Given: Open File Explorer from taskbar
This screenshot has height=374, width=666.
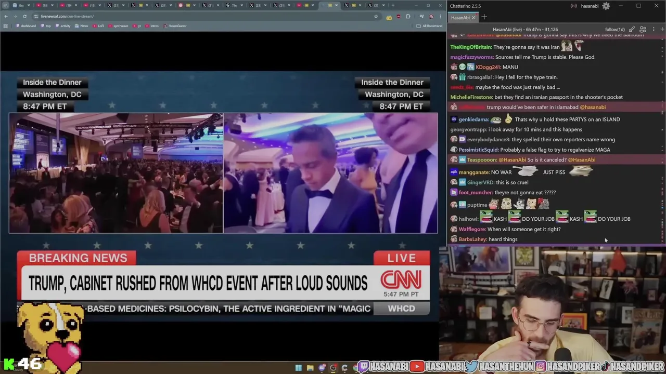Looking at the screenshot, I should (310, 368).
